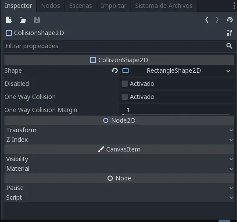Revert Shape property with reset arrow

coord(115,70)
